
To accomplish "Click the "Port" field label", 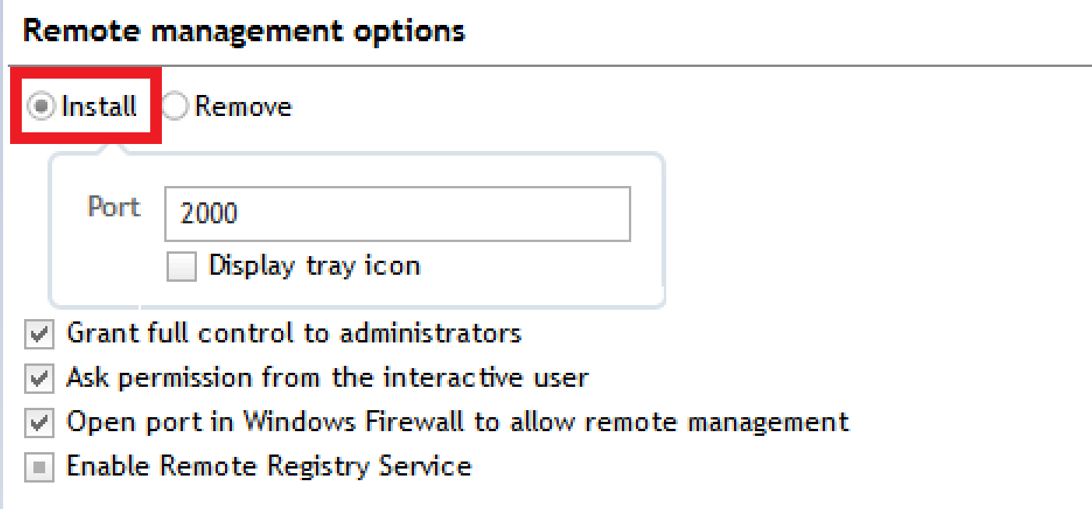I will pyautogui.click(x=114, y=207).
